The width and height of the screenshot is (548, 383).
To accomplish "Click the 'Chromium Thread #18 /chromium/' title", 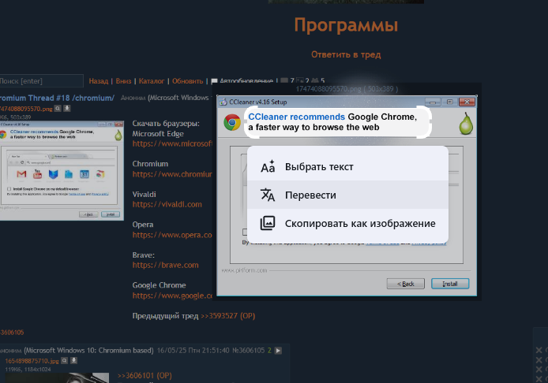I will click(x=57, y=98).
